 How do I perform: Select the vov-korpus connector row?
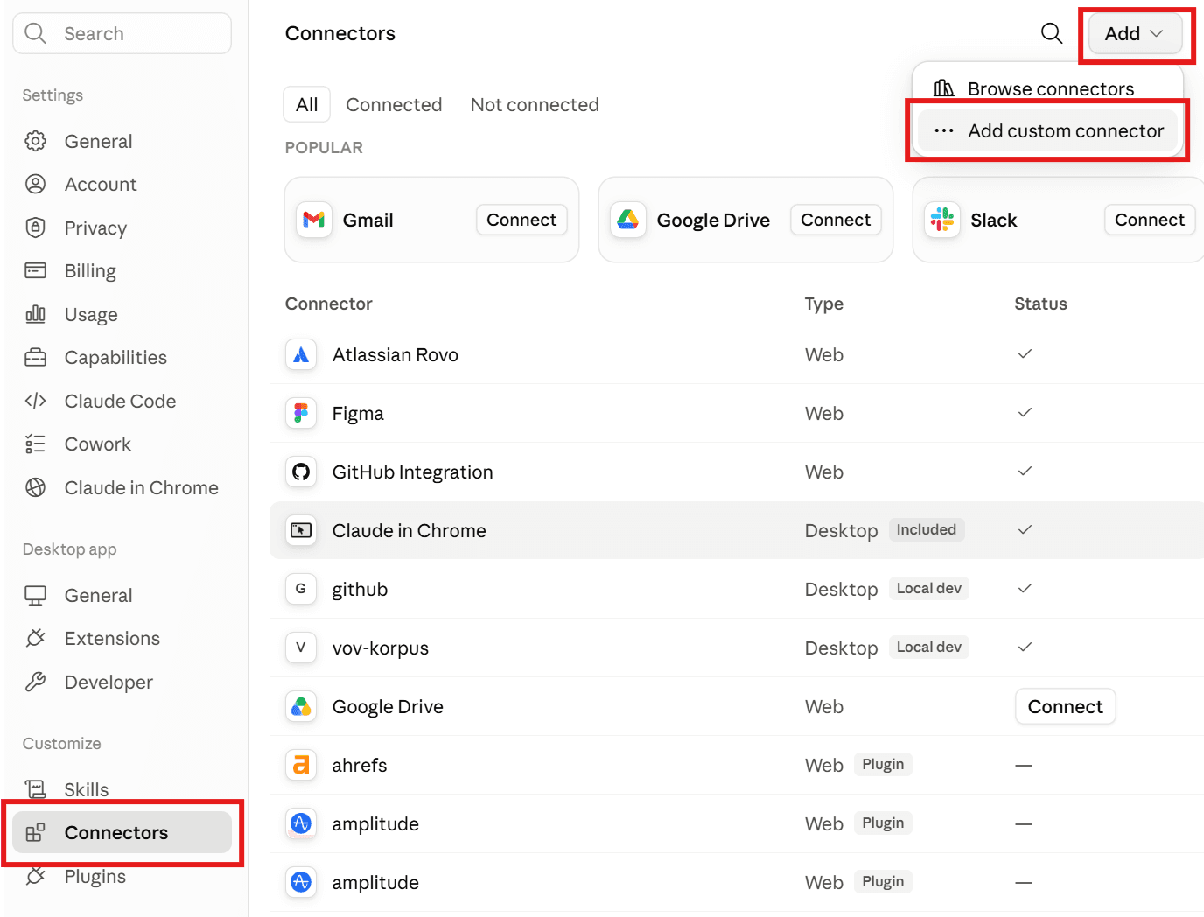(x=737, y=647)
